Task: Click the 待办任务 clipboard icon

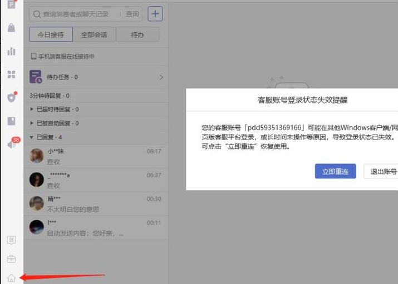Action: 36,77
